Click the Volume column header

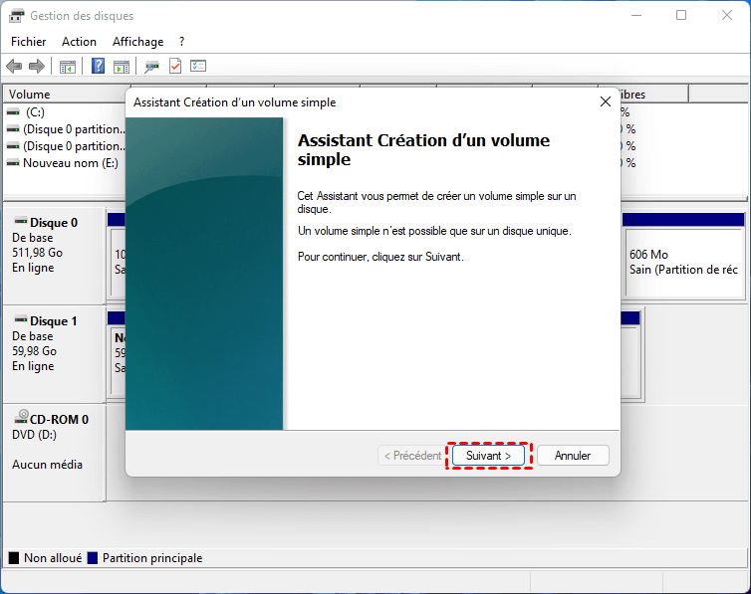tap(65, 95)
